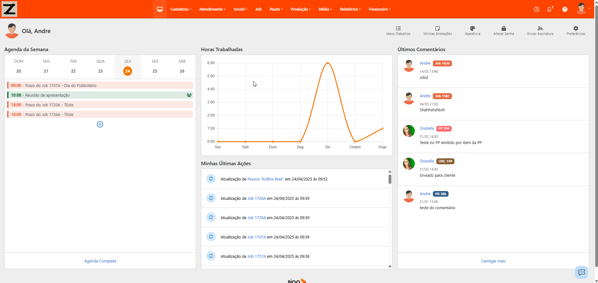
Task: Open Enviar Assinatura signature icon
Action: pyautogui.click(x=540, y=28)
